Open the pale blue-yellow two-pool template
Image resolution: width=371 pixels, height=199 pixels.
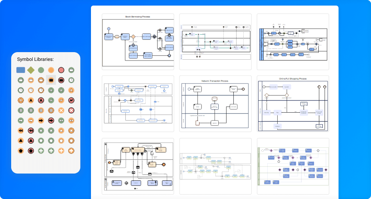coord(215,166)
